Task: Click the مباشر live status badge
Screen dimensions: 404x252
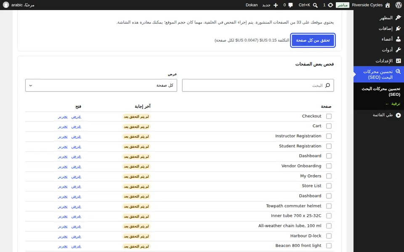Action: (343, 5)
